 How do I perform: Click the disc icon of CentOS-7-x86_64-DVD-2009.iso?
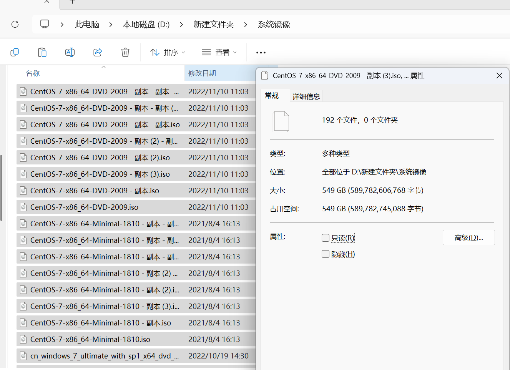(23, 207)
